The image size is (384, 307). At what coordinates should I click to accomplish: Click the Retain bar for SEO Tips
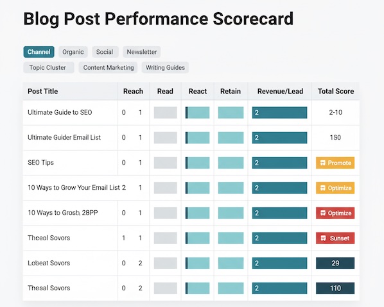tap(231, 163)
